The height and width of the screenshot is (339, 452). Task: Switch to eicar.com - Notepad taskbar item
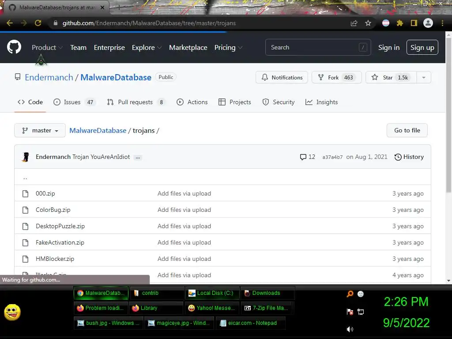point(251,323)
